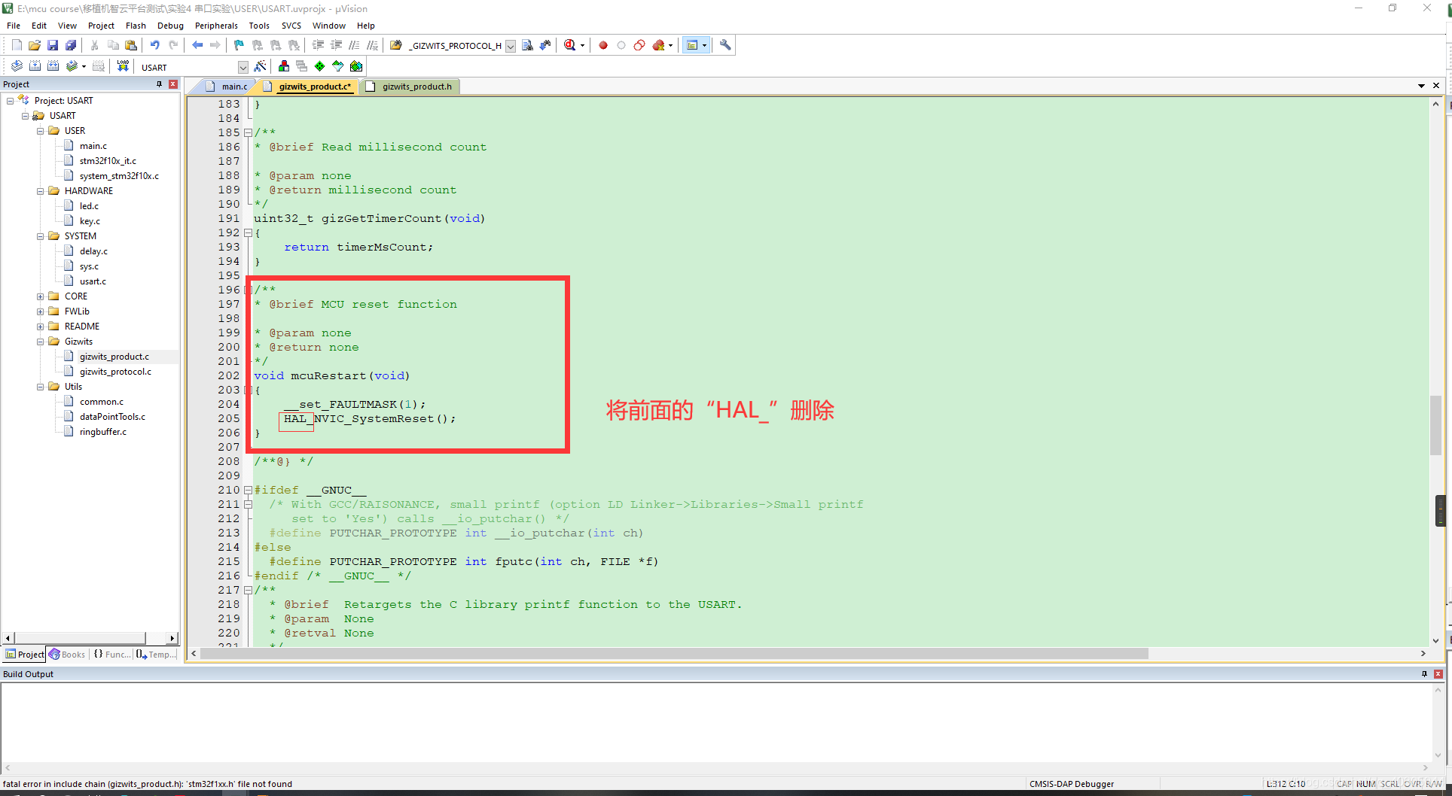The width and height of the screenshot is (1452, 796).
Task: Open the USART target dropdown
Action: (x=243, y=67)
